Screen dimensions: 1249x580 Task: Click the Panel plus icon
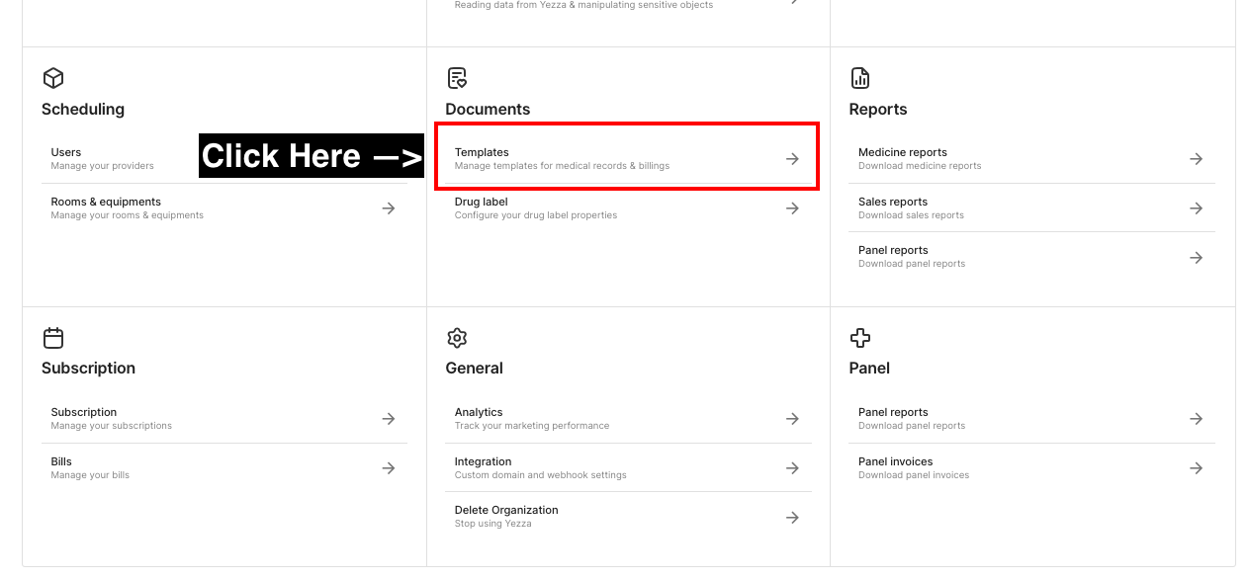tap(860, 337)
